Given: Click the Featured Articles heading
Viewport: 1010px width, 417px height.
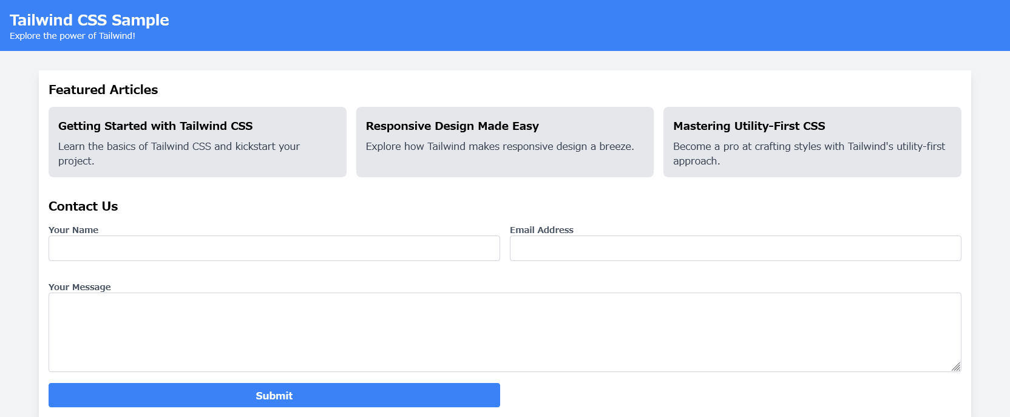Looking at the screenshot, I should (x=103, y=90).
